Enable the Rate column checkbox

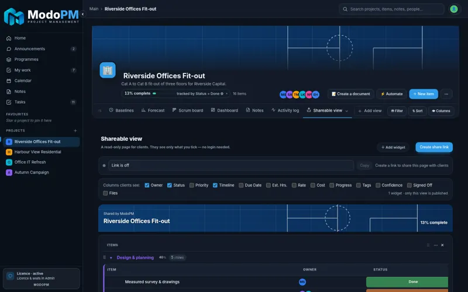[x=294, y=185]
